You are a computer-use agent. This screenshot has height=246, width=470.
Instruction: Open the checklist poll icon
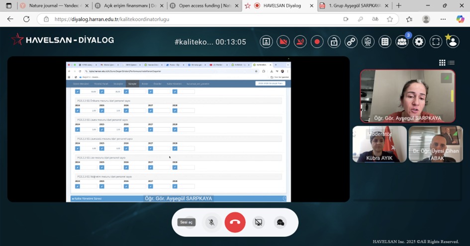pos(385,42)
